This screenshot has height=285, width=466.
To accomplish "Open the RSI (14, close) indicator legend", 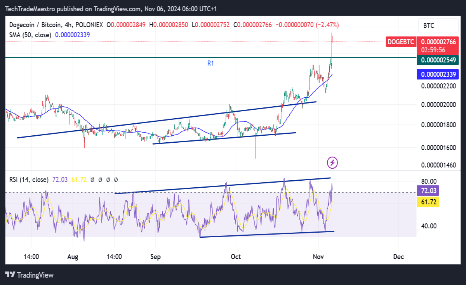I will pyautogui.click(x=29, y=180).
